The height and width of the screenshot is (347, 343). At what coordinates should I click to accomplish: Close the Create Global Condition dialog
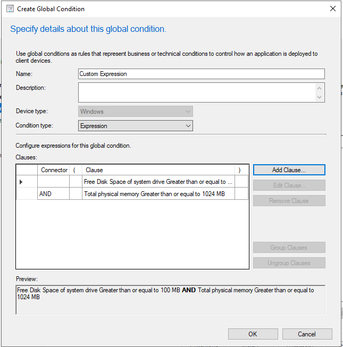point(332,9)
